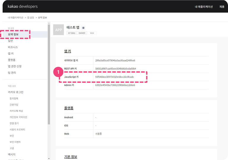Open the 기본 정보 section heading link

tap(71, 157)
